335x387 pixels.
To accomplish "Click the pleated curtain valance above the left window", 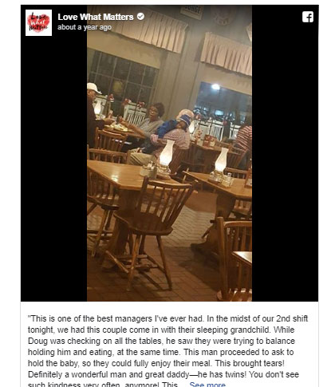I will coord(149,26).
